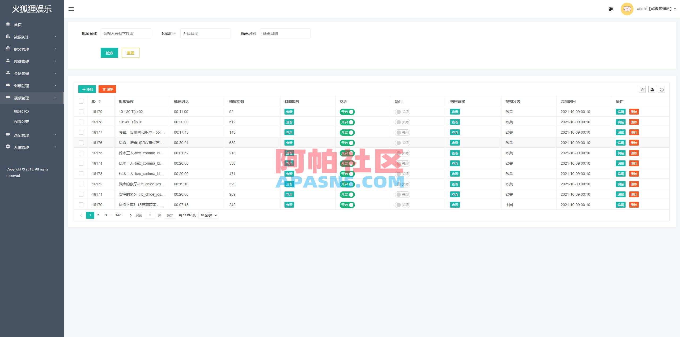680x337 pixels.
Task: Open the column visibility icon above the table
Action: click(642, 89)
